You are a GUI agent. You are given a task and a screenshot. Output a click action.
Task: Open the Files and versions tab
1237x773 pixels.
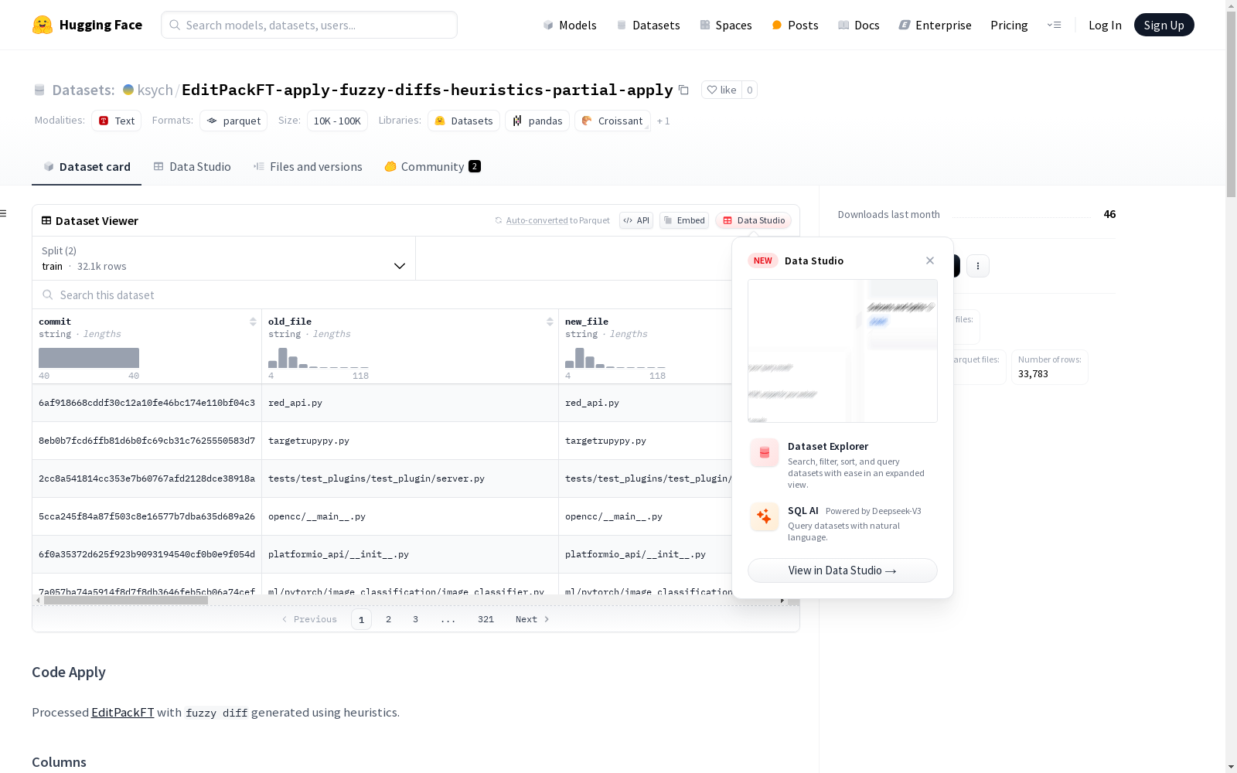click(308, 167)
